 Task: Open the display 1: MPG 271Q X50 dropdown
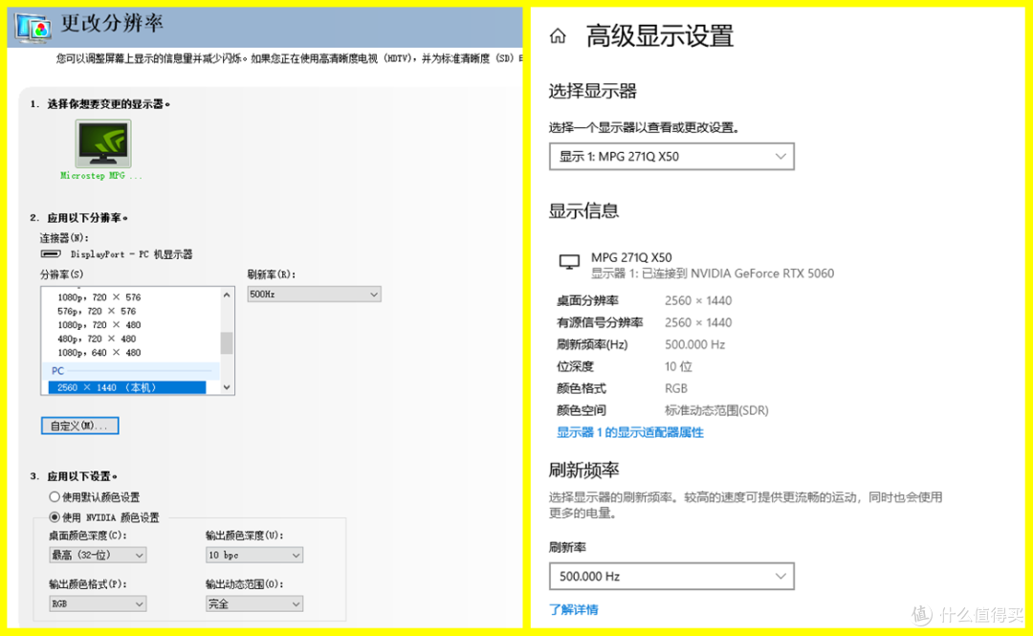(671, 156)
